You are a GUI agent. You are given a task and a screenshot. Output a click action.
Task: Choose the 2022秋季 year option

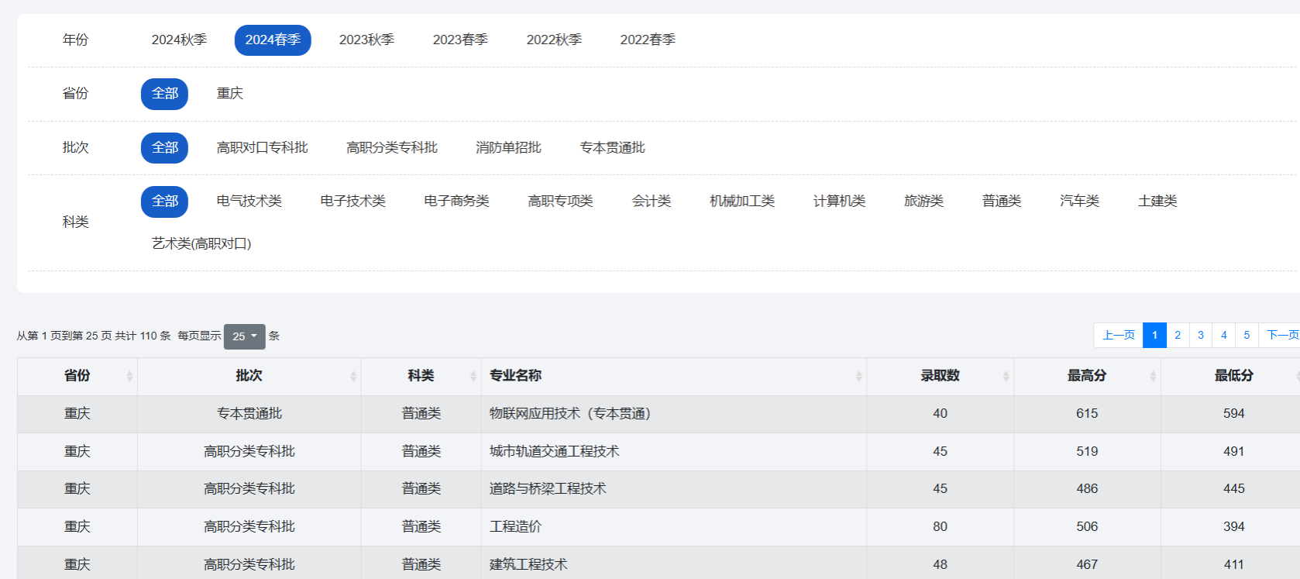tap(554, 40)
